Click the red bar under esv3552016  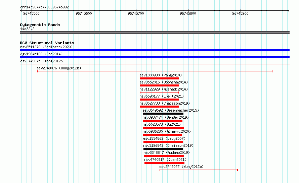pyautogui.click(x=160, y=85)
